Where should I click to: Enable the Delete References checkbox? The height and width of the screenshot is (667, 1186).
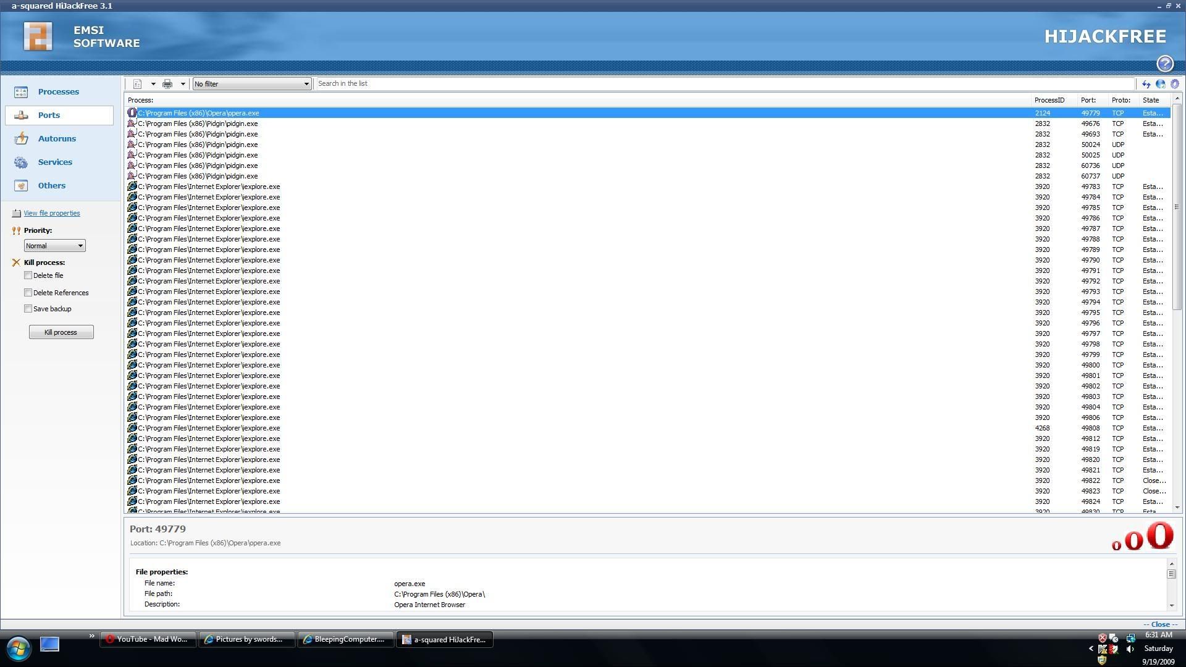(28, 293)
